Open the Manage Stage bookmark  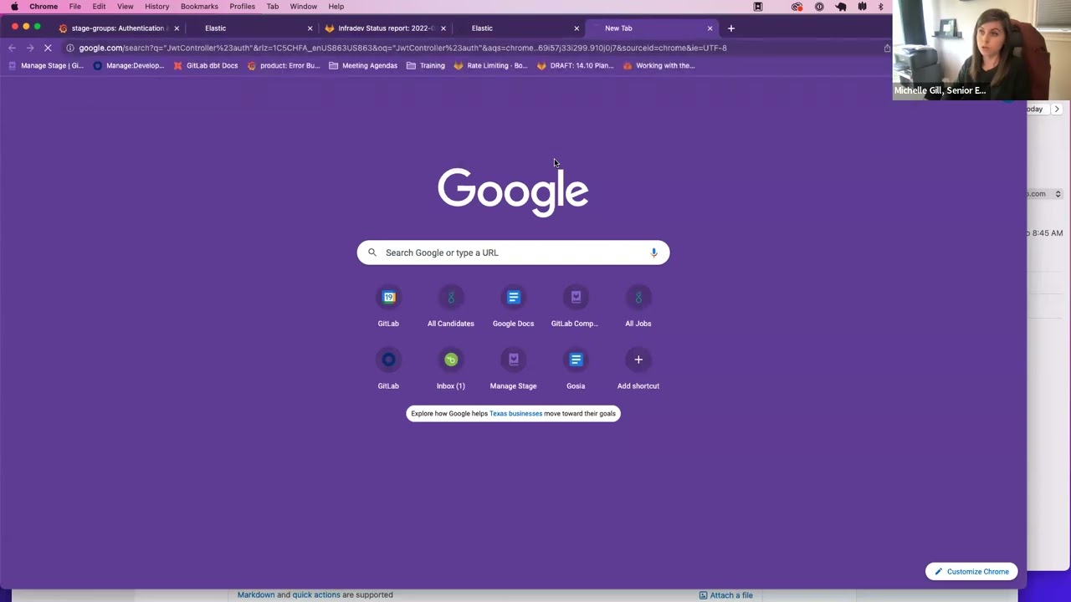point(46,65)
